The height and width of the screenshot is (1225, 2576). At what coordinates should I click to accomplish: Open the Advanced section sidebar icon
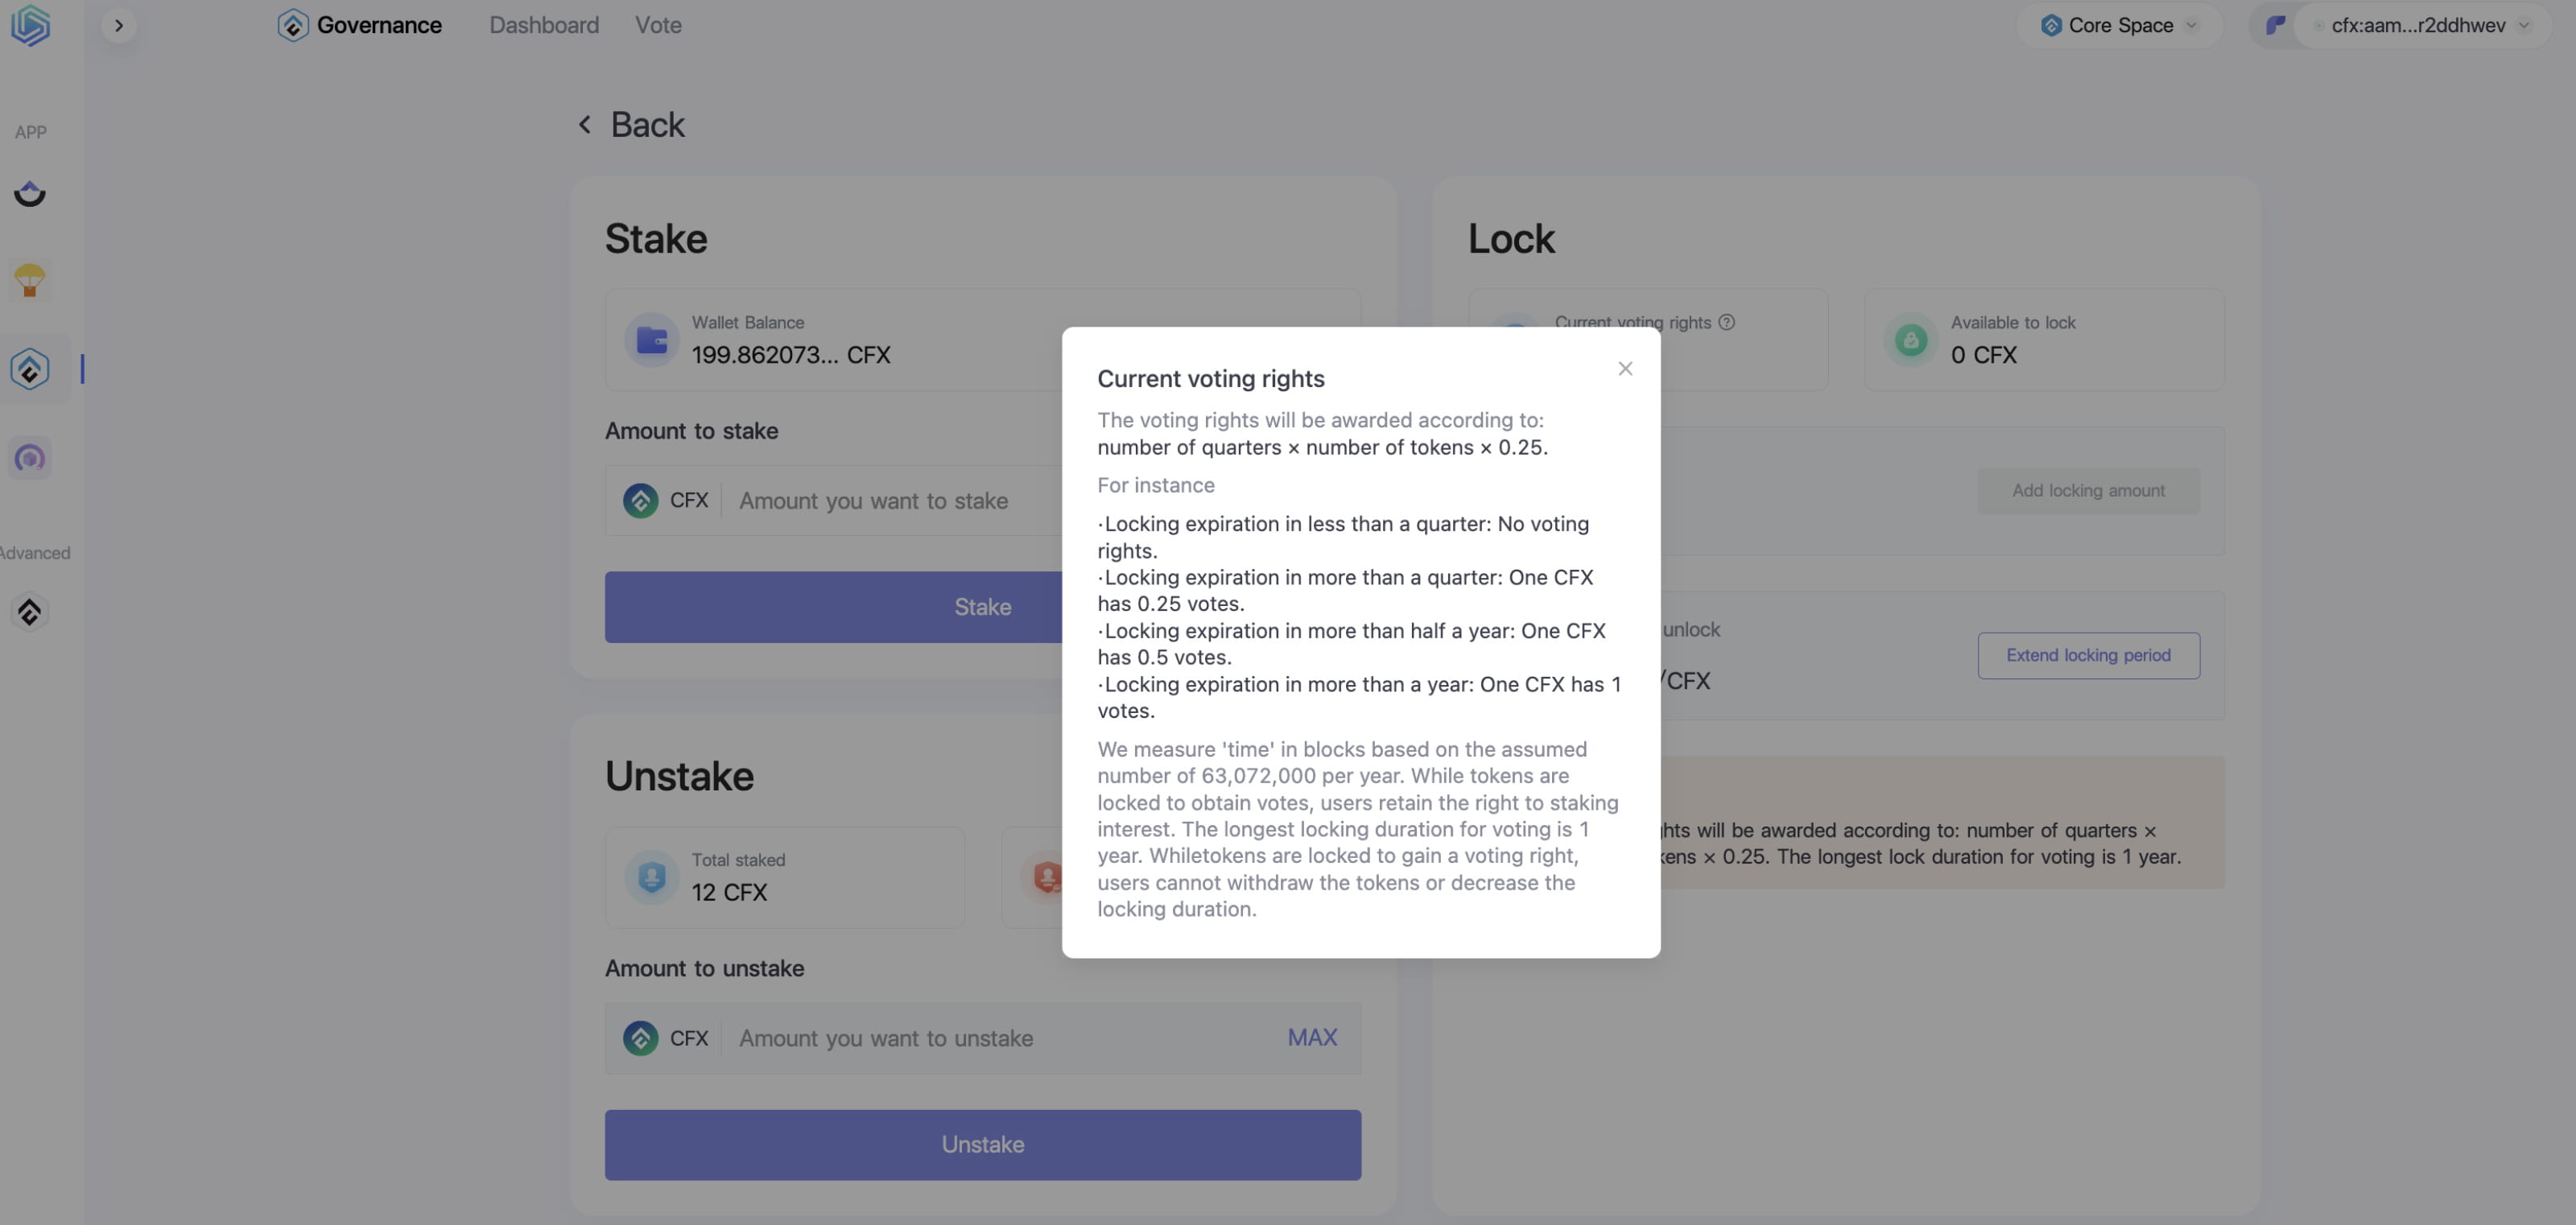pos(30,611)
